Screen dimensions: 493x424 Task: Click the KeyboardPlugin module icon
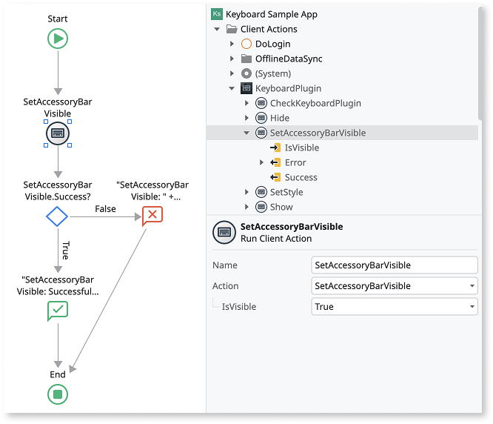(x=246, y=88)
